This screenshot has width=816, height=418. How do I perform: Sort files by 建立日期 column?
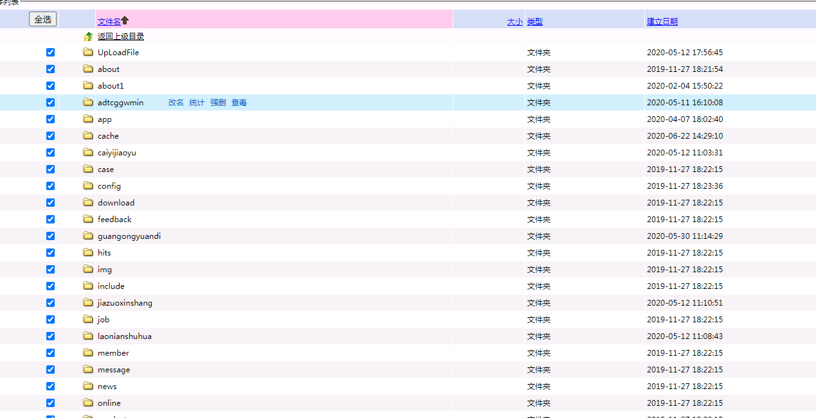662,22
